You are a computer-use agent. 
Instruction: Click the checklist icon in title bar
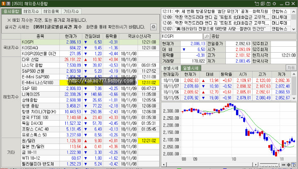[x=263, y=4]
